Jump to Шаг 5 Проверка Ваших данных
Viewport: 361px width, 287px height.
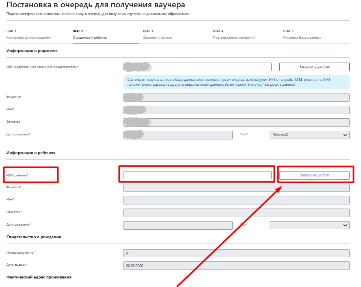(x=302, y=35)
